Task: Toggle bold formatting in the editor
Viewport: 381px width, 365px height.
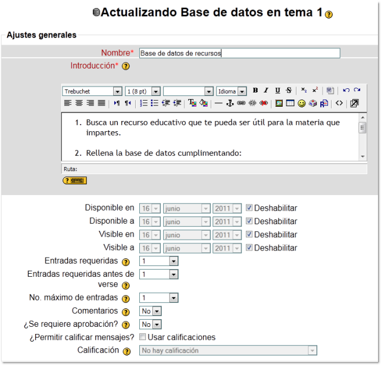Action: (x=255, y=91)
